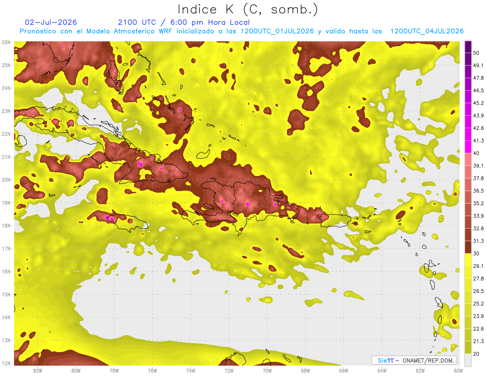Click color scale value "22.6"
Screen dimensions: 487x376
[x=479, y=329]
